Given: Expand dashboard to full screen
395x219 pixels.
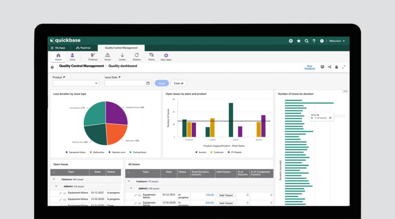Looking at the screenshot, I should (x=344, y=67).
